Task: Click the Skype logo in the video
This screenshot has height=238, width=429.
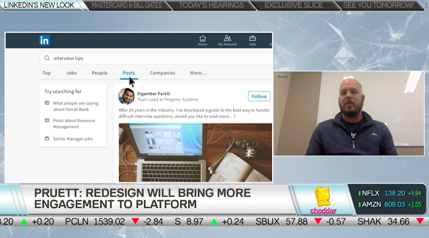Action: [x=282, y=77]
